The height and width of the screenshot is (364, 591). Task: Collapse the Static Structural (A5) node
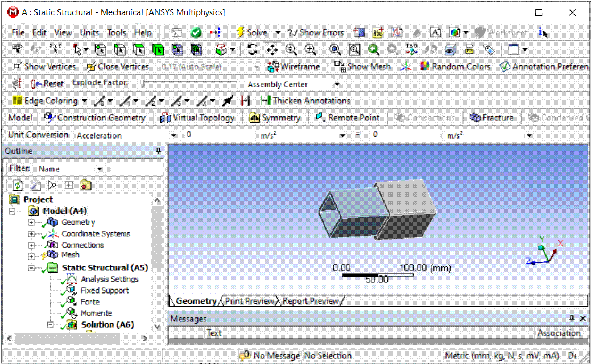[31, 268]
